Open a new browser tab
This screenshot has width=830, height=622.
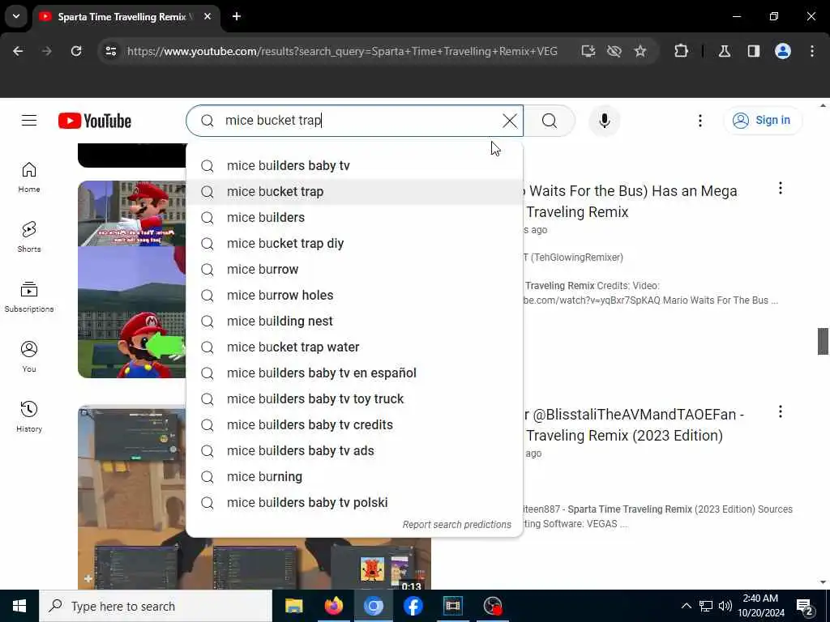coord(237,16)
